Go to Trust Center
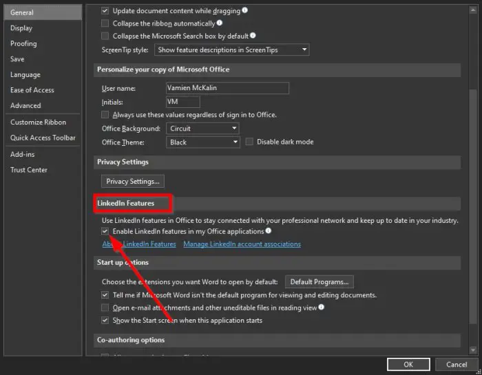The width and height of the screenshot is (482, 375). point(43,170)
